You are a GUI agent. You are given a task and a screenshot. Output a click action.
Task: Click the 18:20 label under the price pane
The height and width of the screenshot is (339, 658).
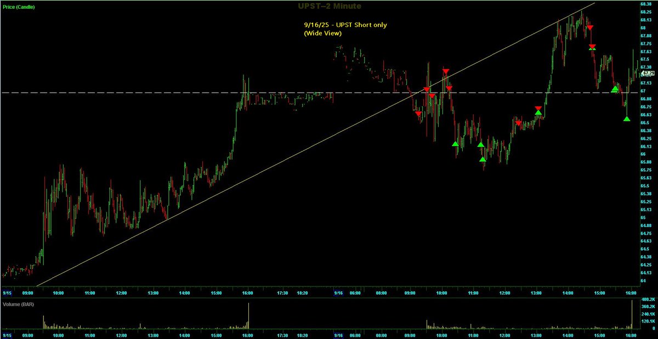[x=302, y=293]
